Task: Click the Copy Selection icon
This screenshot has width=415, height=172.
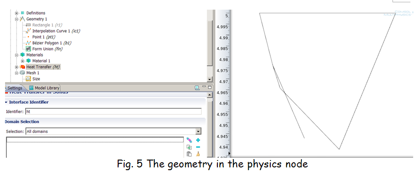Action: 189,147
